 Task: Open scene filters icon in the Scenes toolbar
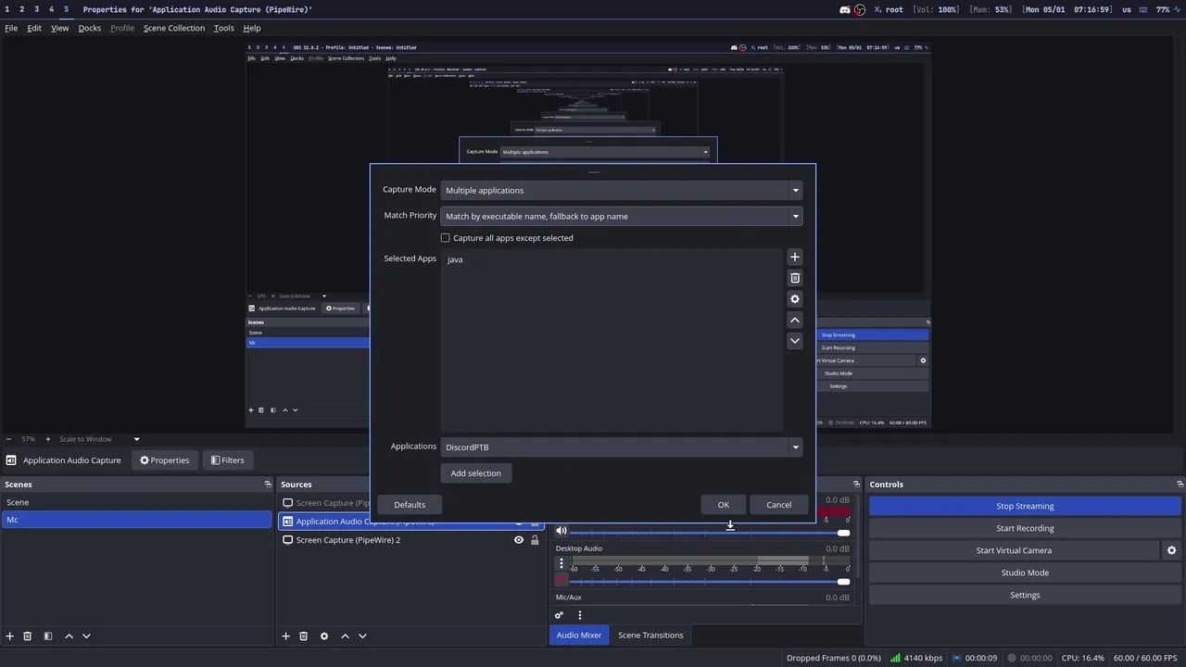tap(48, 636)
